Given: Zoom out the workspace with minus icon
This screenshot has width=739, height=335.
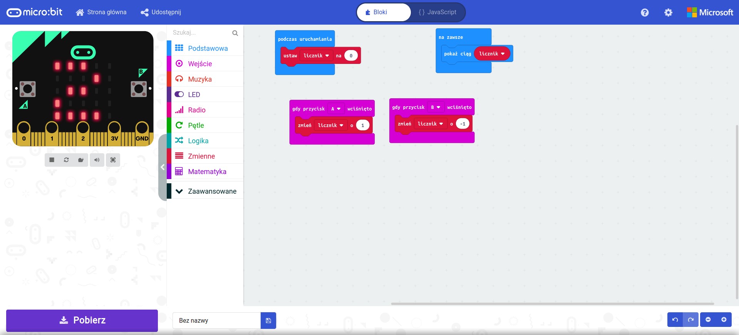Looking at the screenshot, I should tap(708, 320).
